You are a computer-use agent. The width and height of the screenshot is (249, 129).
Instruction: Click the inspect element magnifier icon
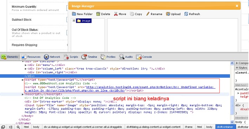click(18, 127)
